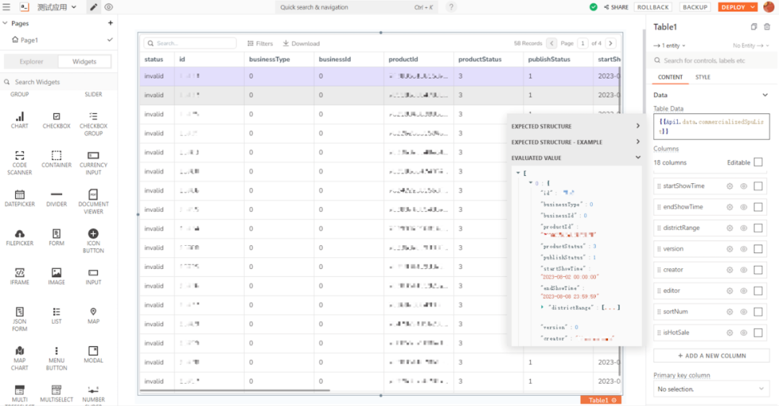Open the help question mark icon
Image resolution: width=779 pixels, height=406 pixels.
451,7
